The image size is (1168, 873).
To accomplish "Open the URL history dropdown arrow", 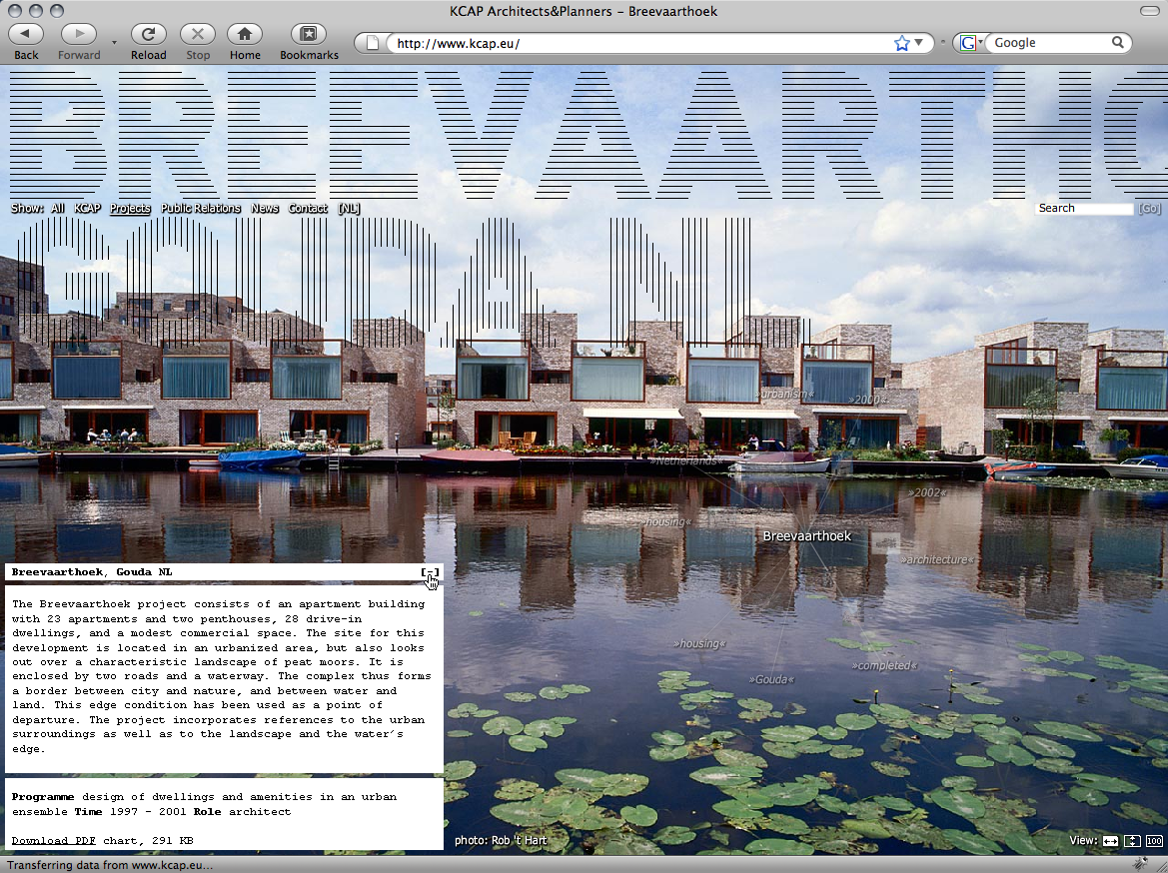I will [x=919, y=43].
